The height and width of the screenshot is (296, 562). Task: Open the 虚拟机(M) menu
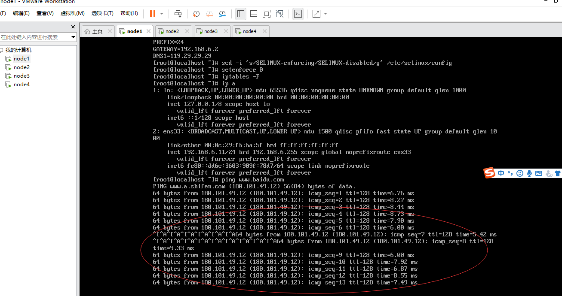tap(72, 13)
